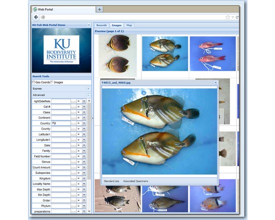Screen dimensions: 275x220
Task: Click the browser back arrow button
Action: pos(36,17)
